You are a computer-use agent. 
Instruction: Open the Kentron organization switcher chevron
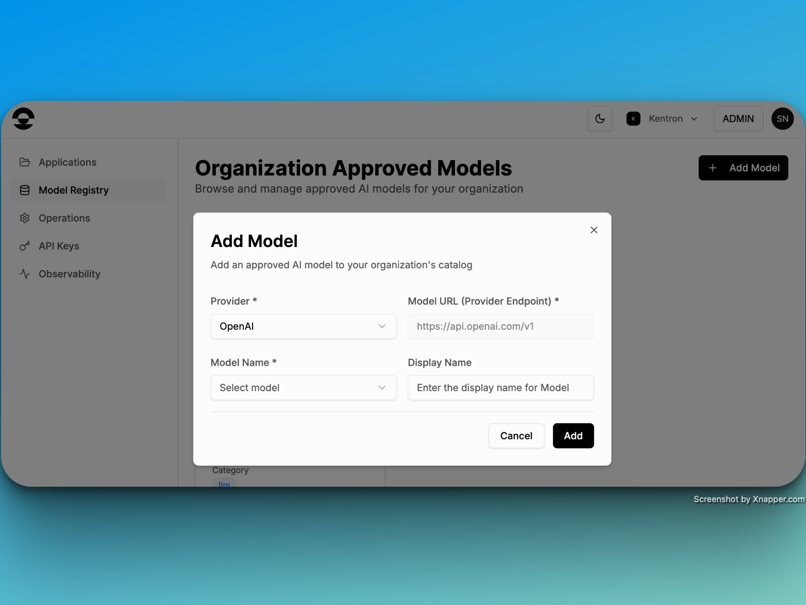pos(694,119)
